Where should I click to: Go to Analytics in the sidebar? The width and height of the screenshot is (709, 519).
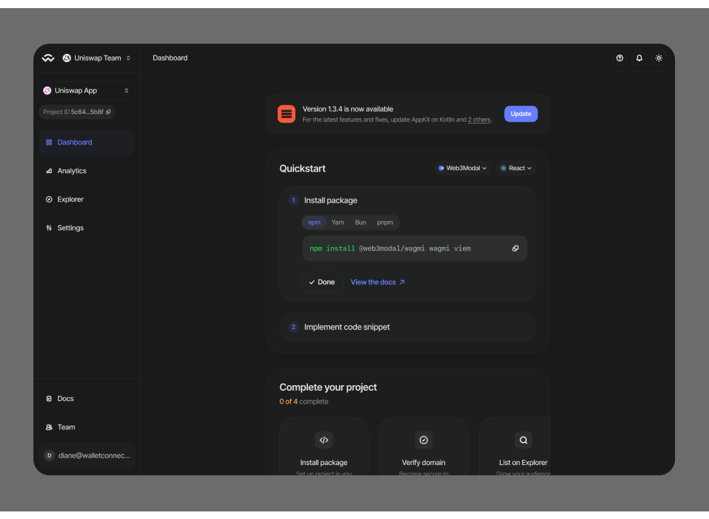click(72, 171)
